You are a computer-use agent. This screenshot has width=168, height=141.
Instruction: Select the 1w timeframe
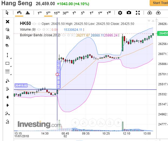100,13
